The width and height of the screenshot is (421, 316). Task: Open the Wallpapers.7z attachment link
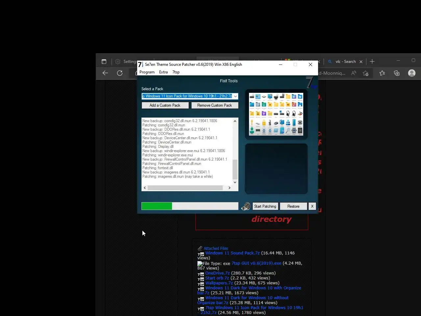coord(219,283)
